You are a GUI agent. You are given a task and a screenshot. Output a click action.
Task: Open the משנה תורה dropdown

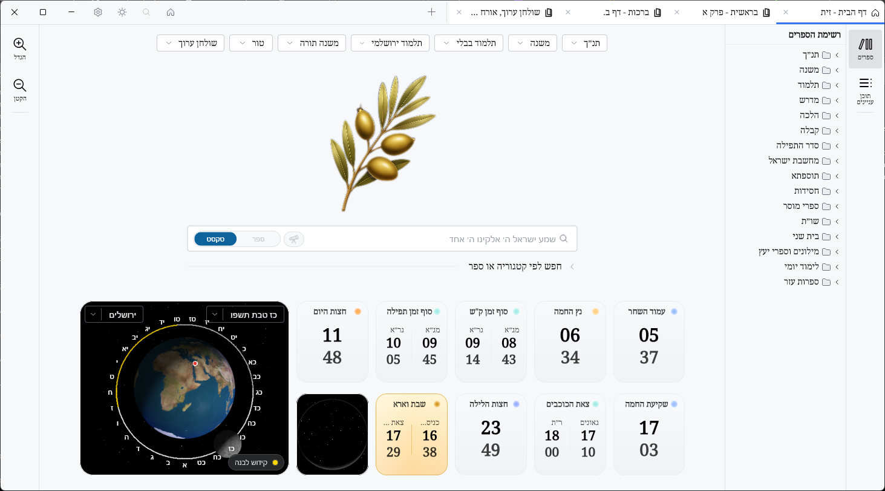312,43
